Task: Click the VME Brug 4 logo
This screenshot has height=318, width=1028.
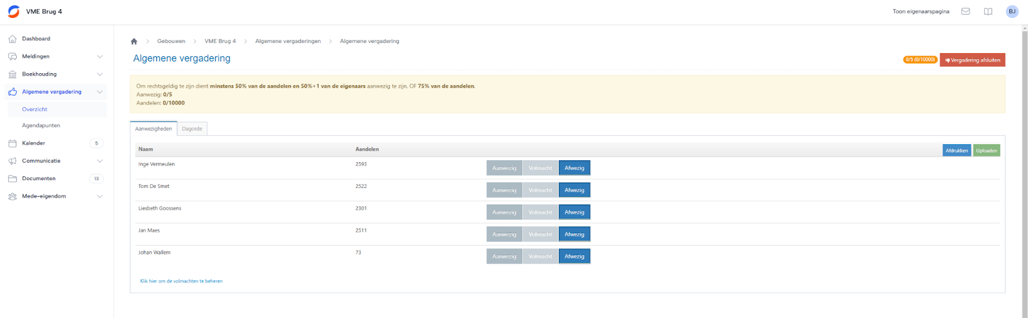Action: pos(13,12)
